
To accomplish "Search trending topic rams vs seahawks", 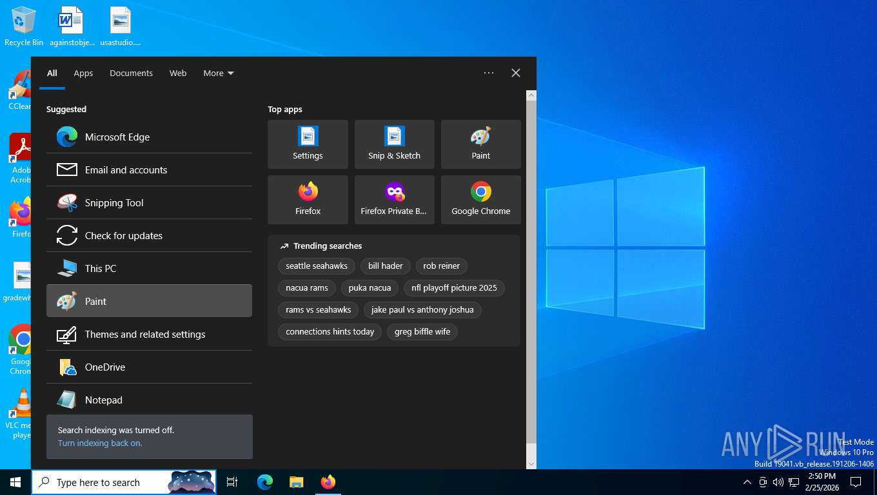I will coord(319,309).
